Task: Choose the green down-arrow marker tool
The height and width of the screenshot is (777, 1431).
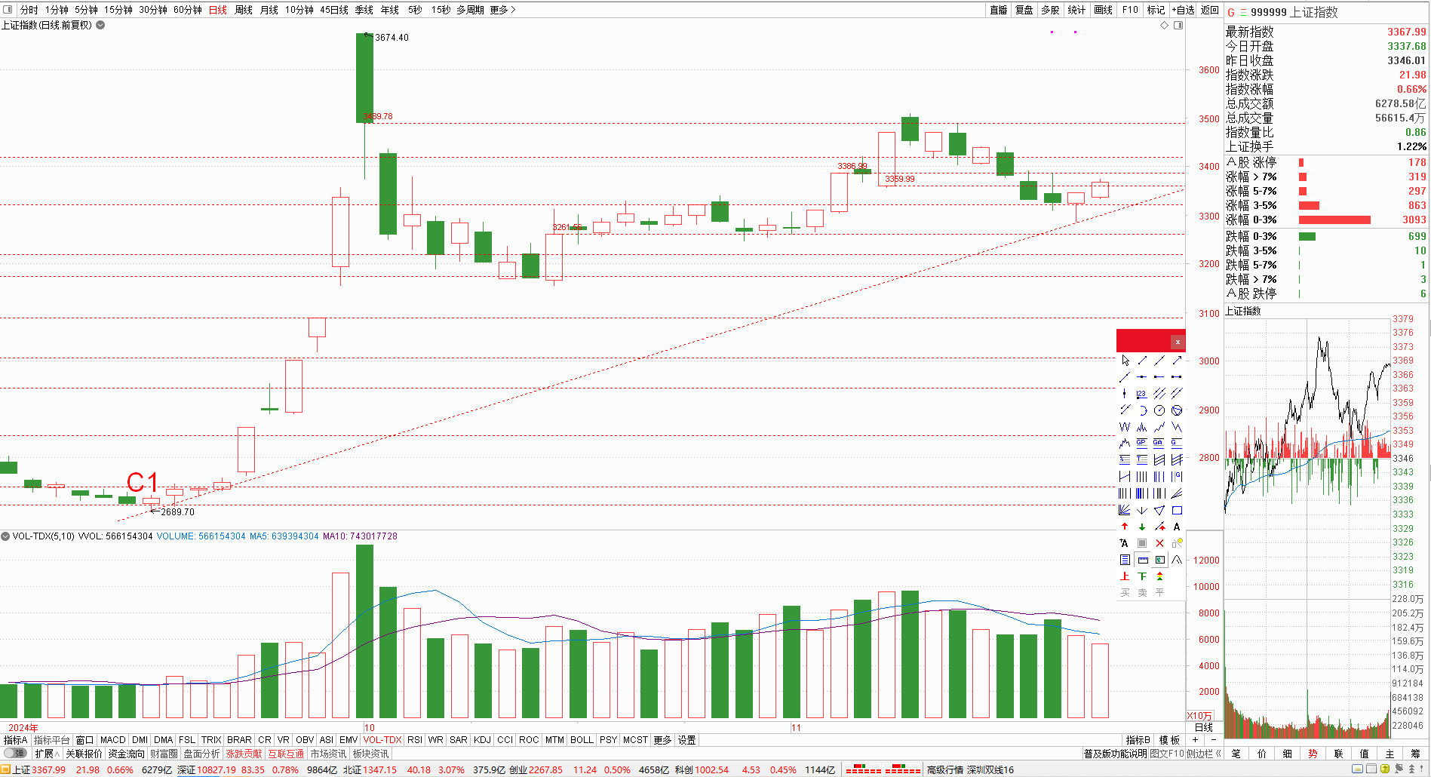Action: [1142, 527]
